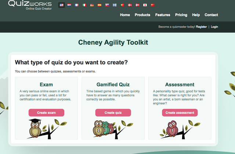Switch language using the Netherlands flag
This screenshot has height=154, width=235.
69,5
